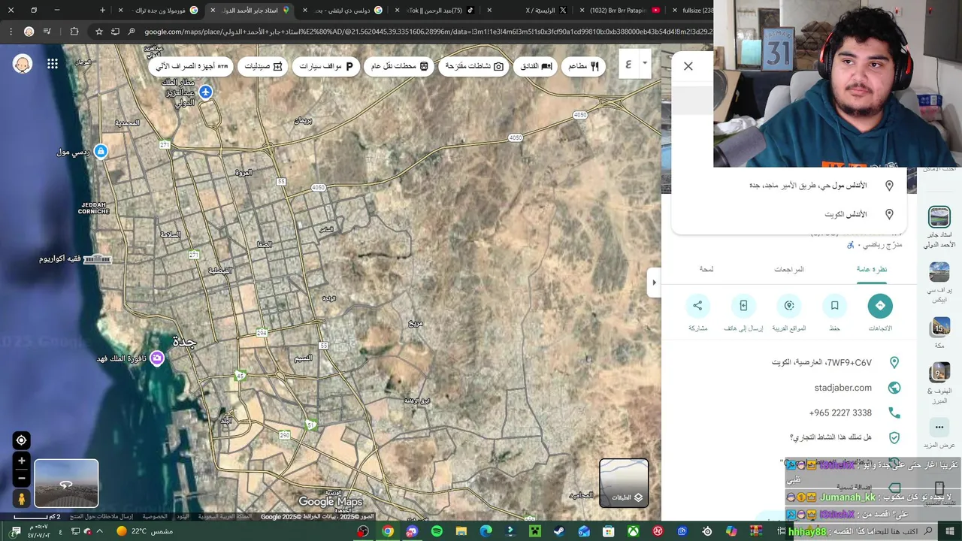The image size is (962, 541).
Task: Zoom out with the minus map button
Action: point(21,478)
